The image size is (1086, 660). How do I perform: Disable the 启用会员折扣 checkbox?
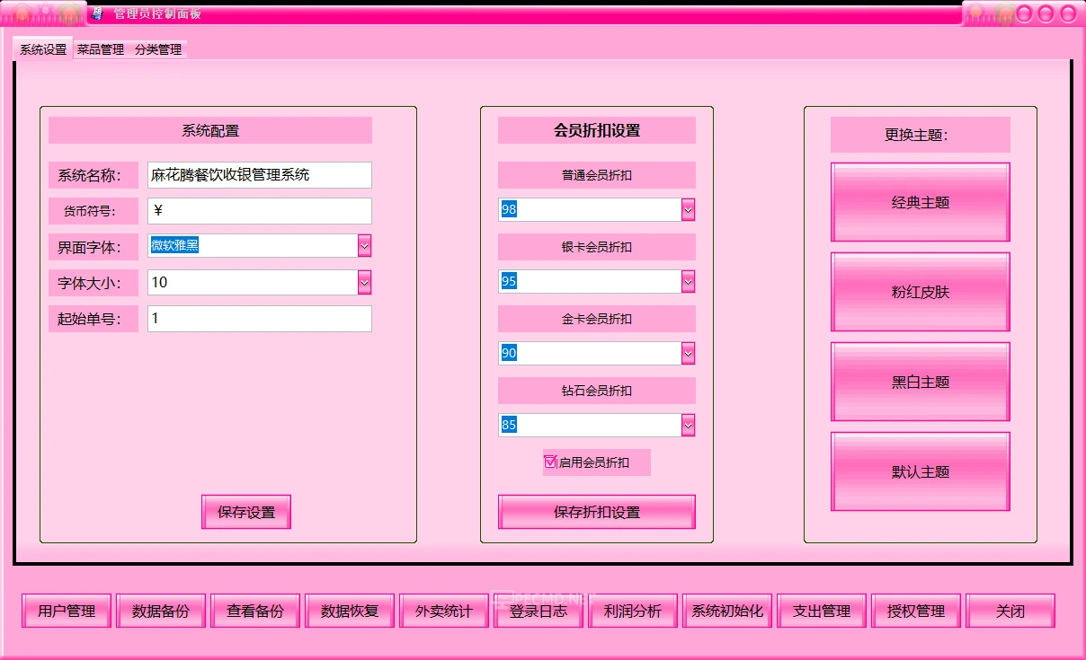pyautogui.click(x=550, y=462)
